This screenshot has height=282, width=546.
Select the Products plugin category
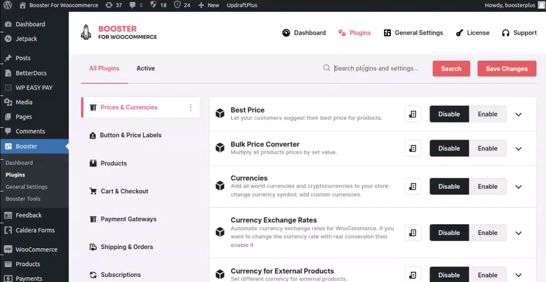(x=108, y=163)
